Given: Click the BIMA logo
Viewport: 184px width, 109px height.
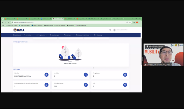Looking at the screenshot, I should (x=19, y=30).
